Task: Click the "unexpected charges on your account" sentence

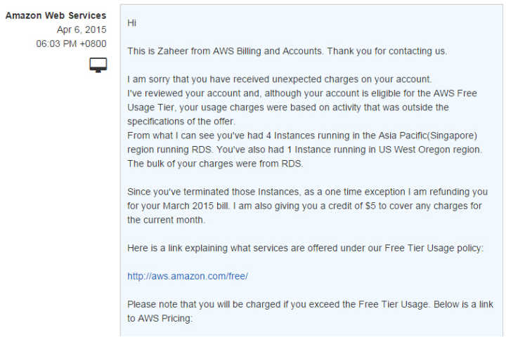Action: click(x=352, y=79)
